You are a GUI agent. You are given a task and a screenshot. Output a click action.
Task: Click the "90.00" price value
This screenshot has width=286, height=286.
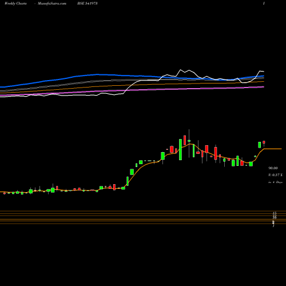[273, 168]
